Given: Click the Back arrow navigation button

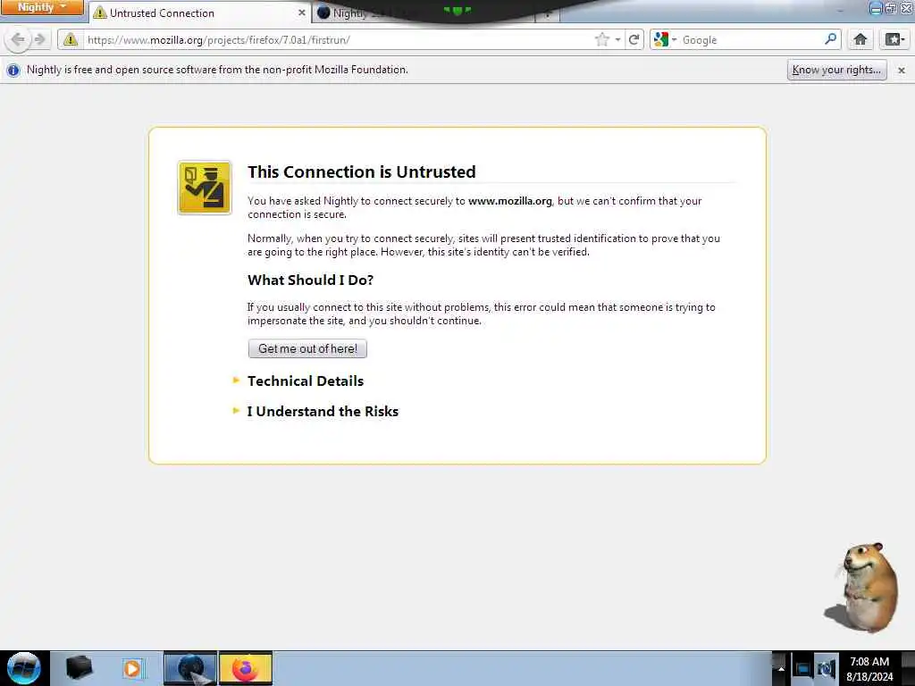Looking at the screenshot, I should (x=18, y=39).
